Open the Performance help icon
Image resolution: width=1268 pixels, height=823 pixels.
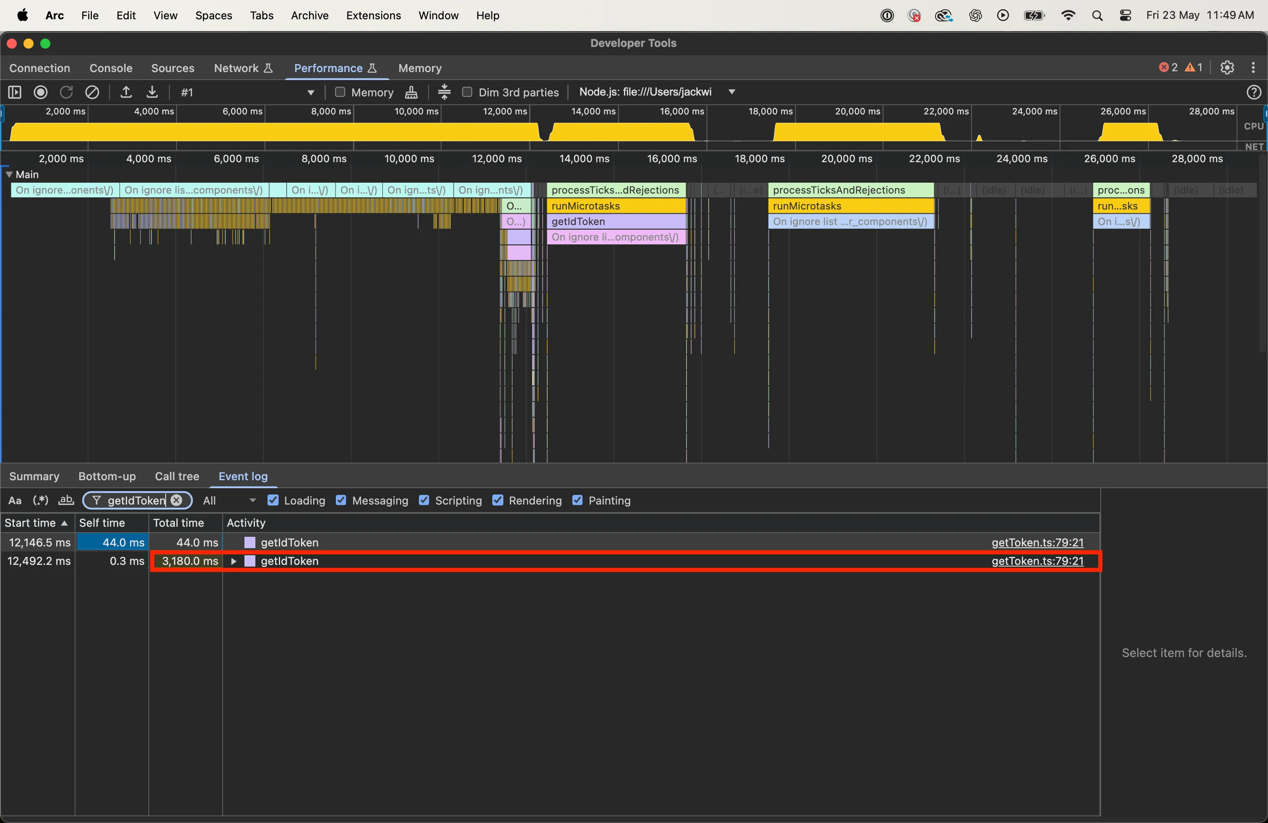[1254, 92]
